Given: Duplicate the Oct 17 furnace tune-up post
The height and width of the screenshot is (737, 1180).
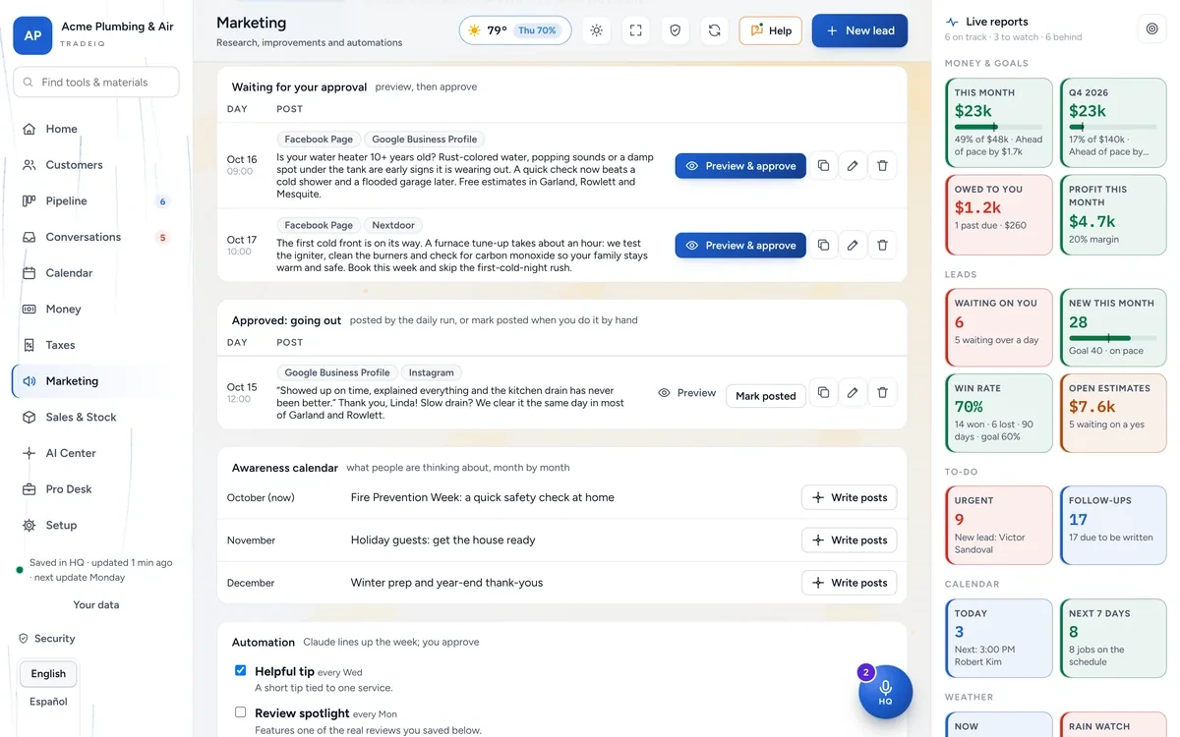Looking at the screenshot, I should tap(823, 245).
